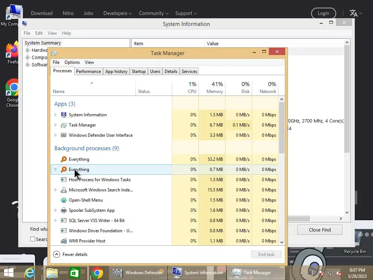Click the End task button
The height and width of the screenshot is (280, 373).
(266, 254)
